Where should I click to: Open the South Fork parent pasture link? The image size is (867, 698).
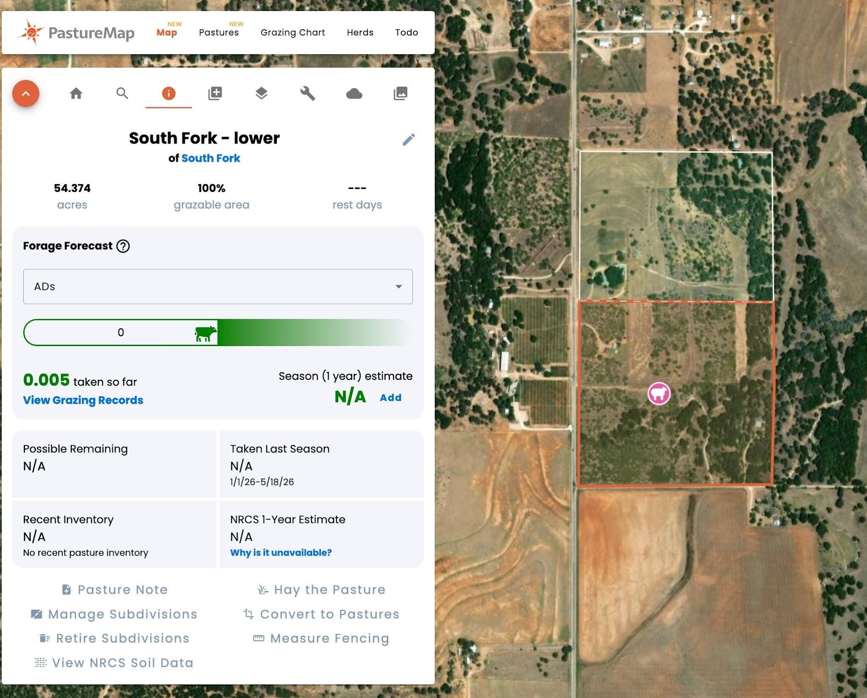(211, 158)
